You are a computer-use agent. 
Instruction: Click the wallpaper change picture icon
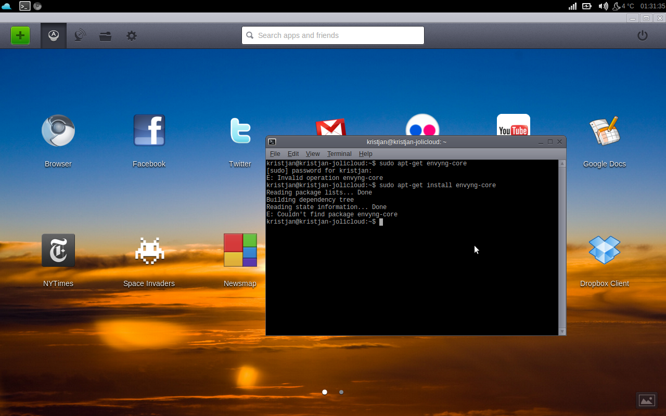(x=647, y=400)
